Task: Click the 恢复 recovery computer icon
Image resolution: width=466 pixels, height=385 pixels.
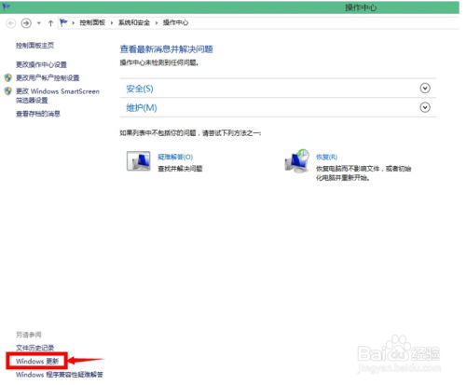Action: pos(297,160)
